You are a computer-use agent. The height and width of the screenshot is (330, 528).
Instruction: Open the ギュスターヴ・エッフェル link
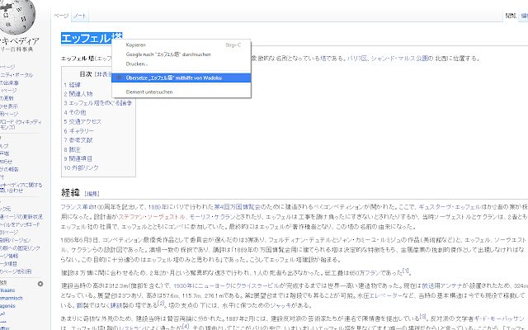point(450,207)
